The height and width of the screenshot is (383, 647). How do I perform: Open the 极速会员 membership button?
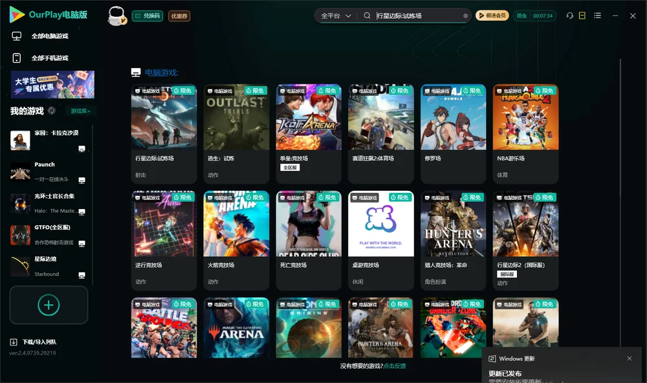point(492,16)
